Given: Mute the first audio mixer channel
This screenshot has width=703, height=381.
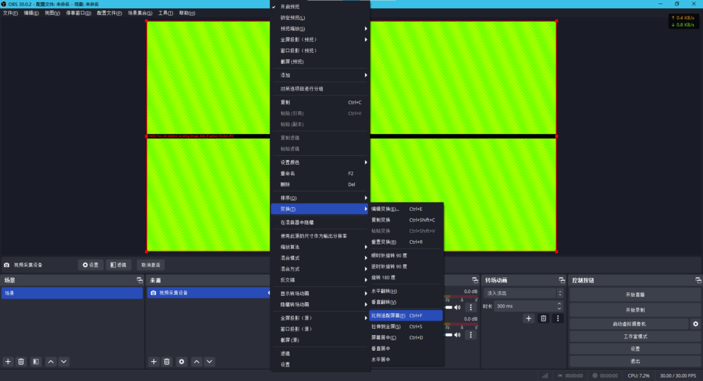Looking at the screenshot, I should click(457, 307).
